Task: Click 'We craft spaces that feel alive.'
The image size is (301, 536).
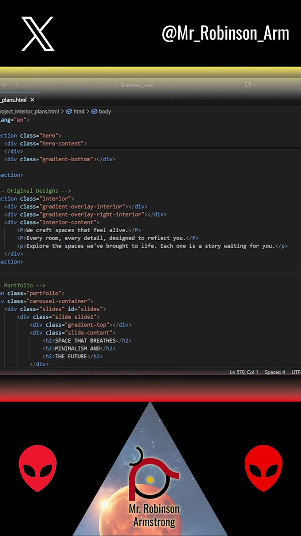Action: coord(77,230)
